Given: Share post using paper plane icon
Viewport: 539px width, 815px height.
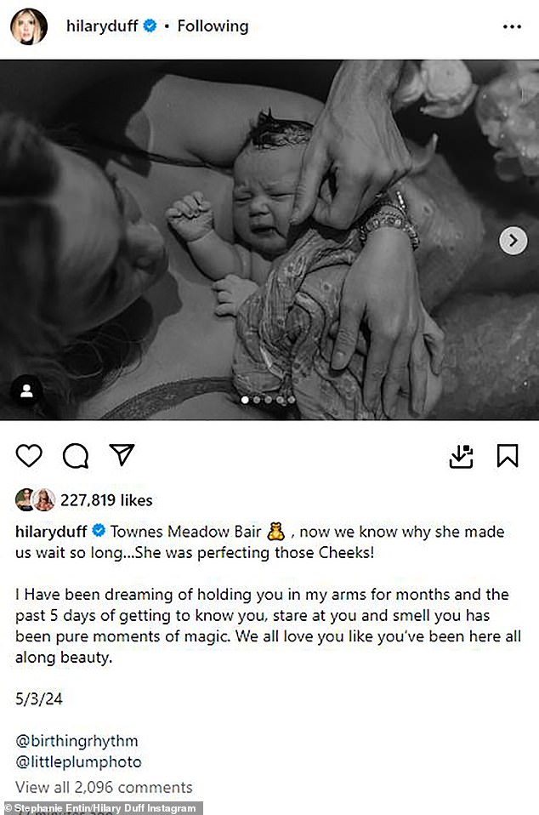Looking at the screenshot, I should pyautogui.click(x=122, y=455).
